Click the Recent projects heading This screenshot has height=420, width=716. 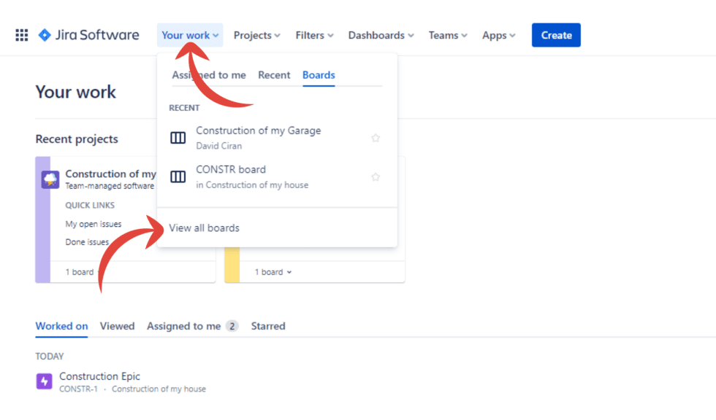[77, 139]
